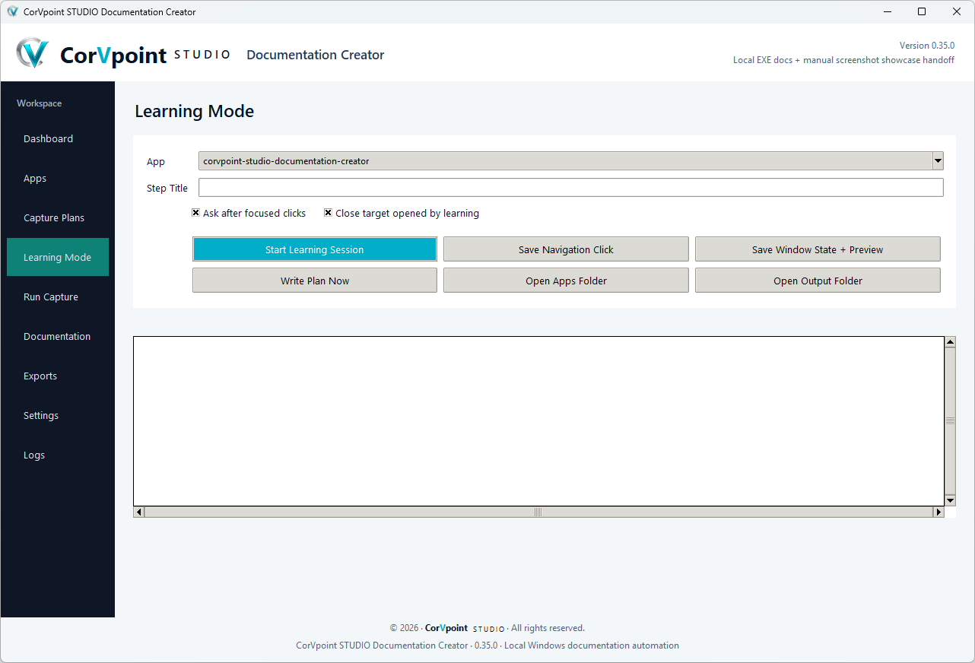Click the Learning Mode page heading
This screenshot has width=975, height=663.
[195, 111]
